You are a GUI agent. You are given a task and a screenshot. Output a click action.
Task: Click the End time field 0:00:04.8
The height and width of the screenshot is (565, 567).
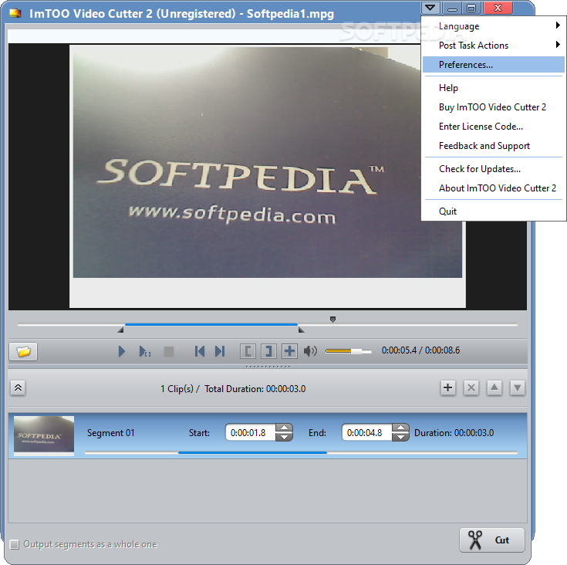366,432
